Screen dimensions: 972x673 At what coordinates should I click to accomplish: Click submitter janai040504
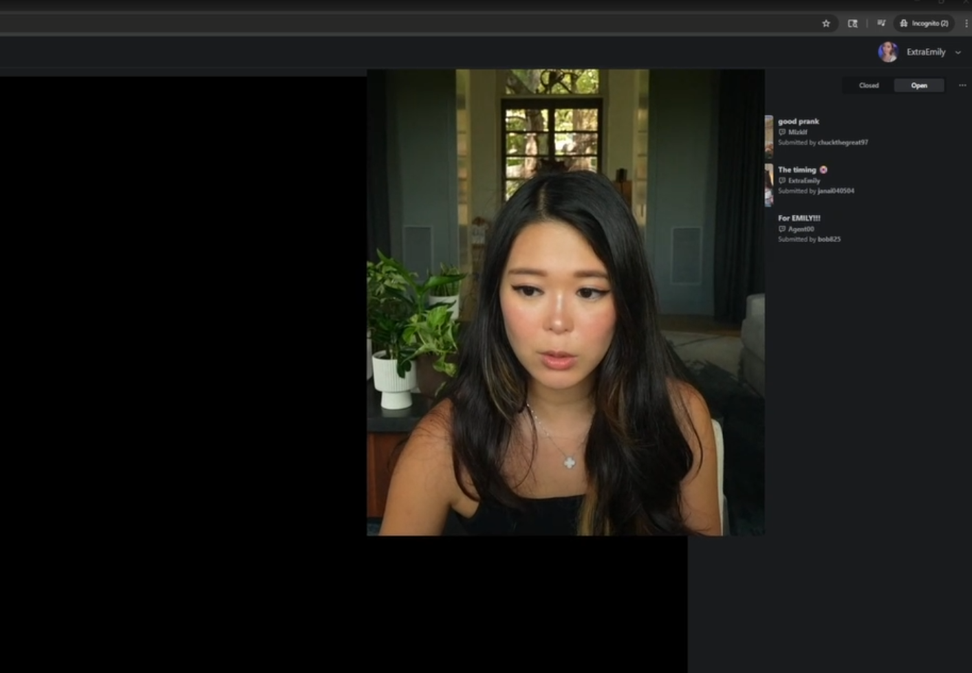point(836,191)
